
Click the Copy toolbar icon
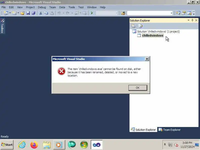click(46, 13)
